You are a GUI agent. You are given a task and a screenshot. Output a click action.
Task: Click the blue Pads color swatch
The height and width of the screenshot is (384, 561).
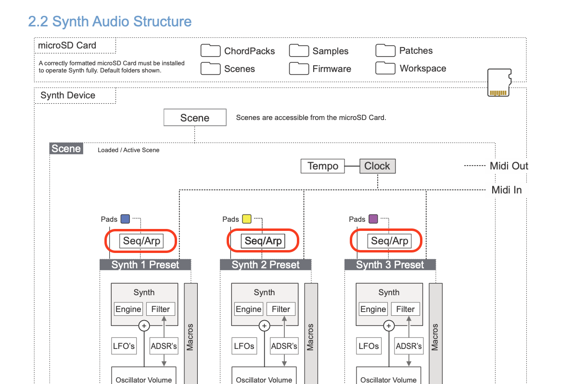tap(125, 219)
